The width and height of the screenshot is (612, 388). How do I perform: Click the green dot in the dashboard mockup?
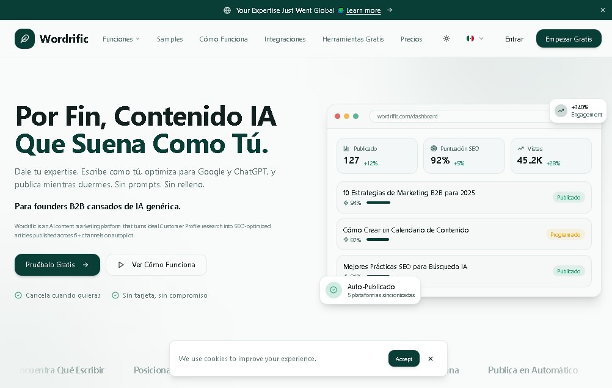tap(355, 116)
